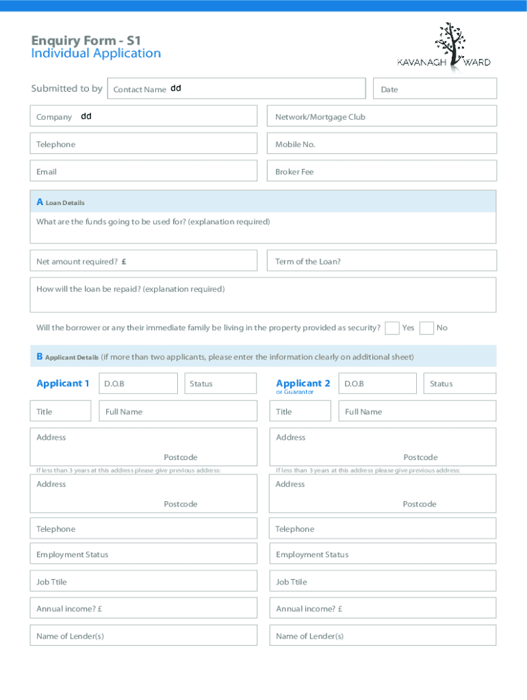527x700 pixels.
Task: Tick the No checkbox for living in property
Action: click(426, 328)
